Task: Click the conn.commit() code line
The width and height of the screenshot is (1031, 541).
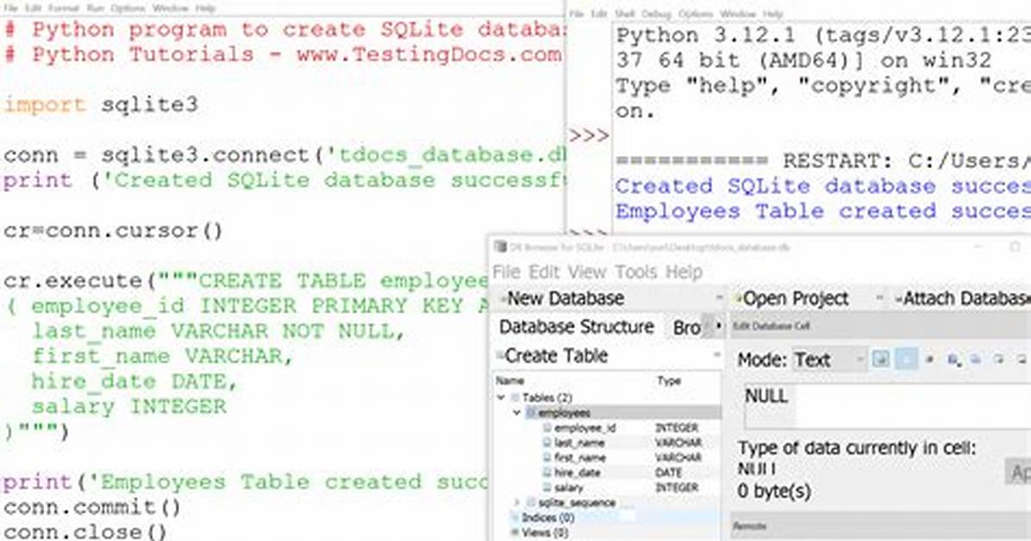Action: tap(92, 507)
